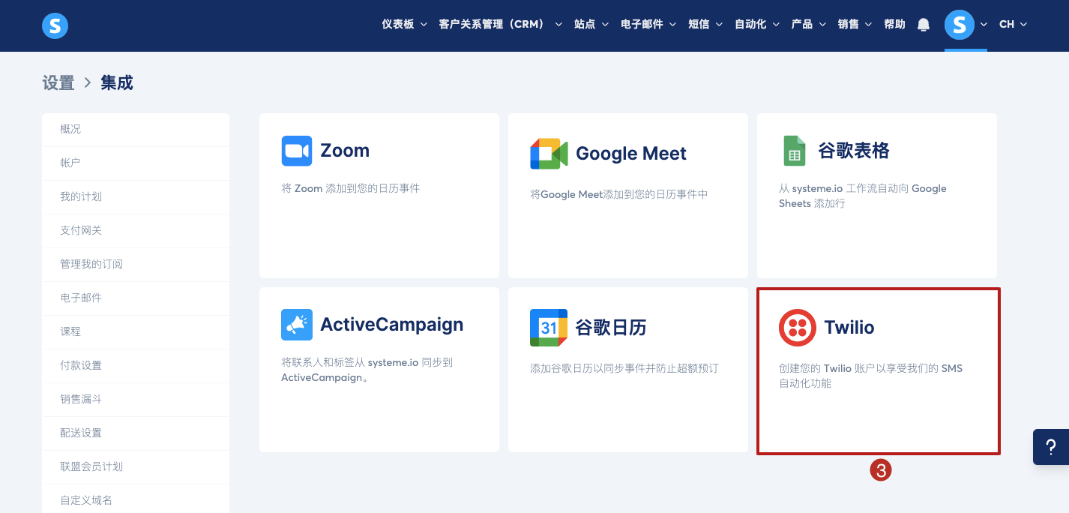
Task: Expand the 电子邮件 top navigation dropdown
Action: [x=648, y=25]
